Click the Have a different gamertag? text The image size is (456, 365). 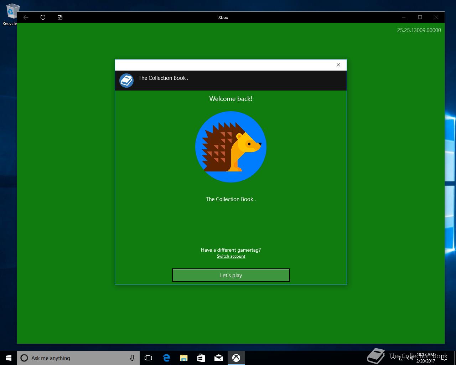(231, 250)
